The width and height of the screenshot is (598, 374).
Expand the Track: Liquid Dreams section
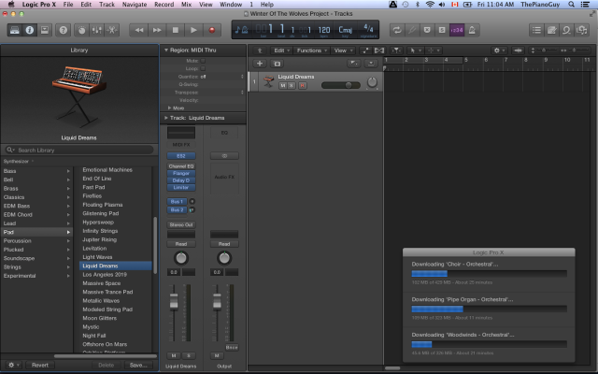click(166, 118)
